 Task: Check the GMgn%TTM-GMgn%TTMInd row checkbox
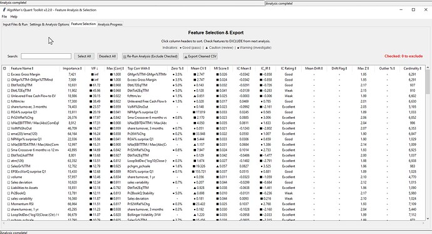coord(9,80)
